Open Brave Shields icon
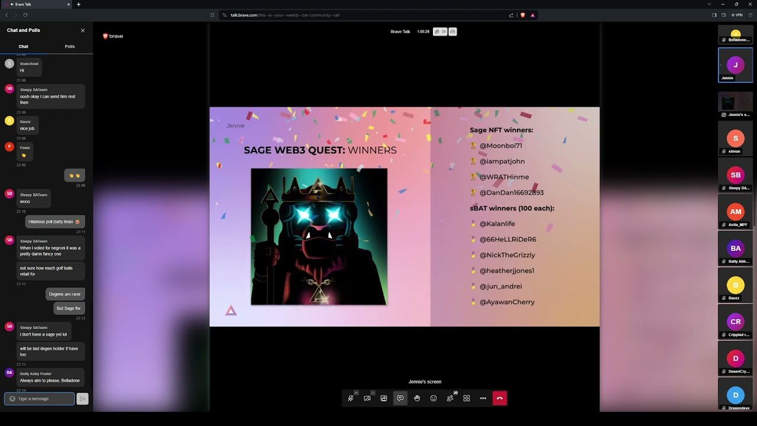Image resolution: width=757 pixels, height=426 pixels. coord(523,15)
